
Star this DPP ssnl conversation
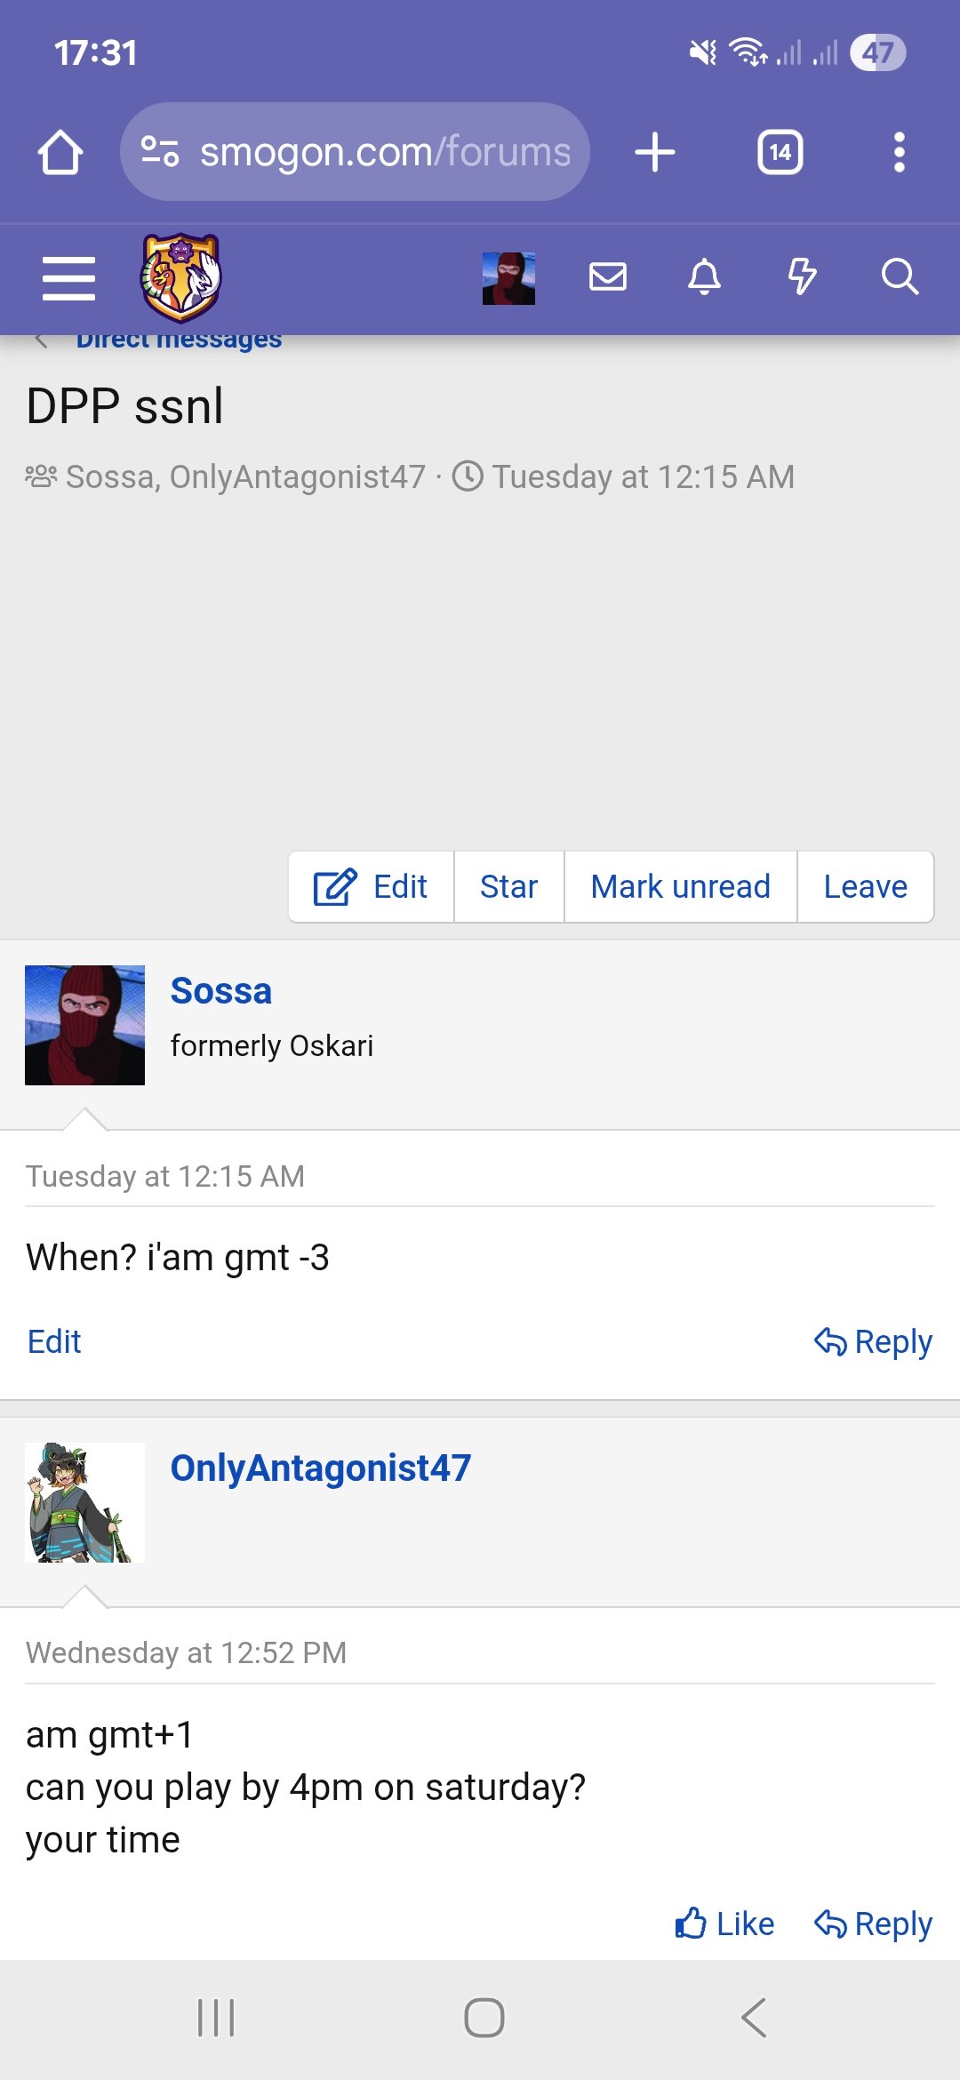(x=508, y=887)
